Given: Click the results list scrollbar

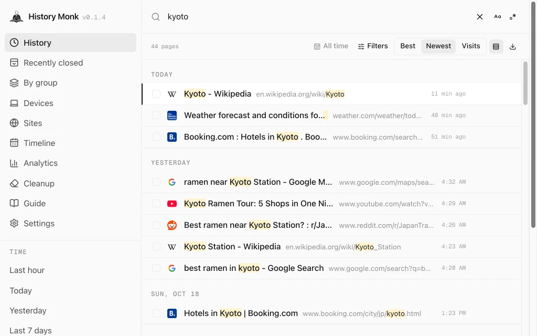Looking at the screenshot, I should click(x=525, y=83).
